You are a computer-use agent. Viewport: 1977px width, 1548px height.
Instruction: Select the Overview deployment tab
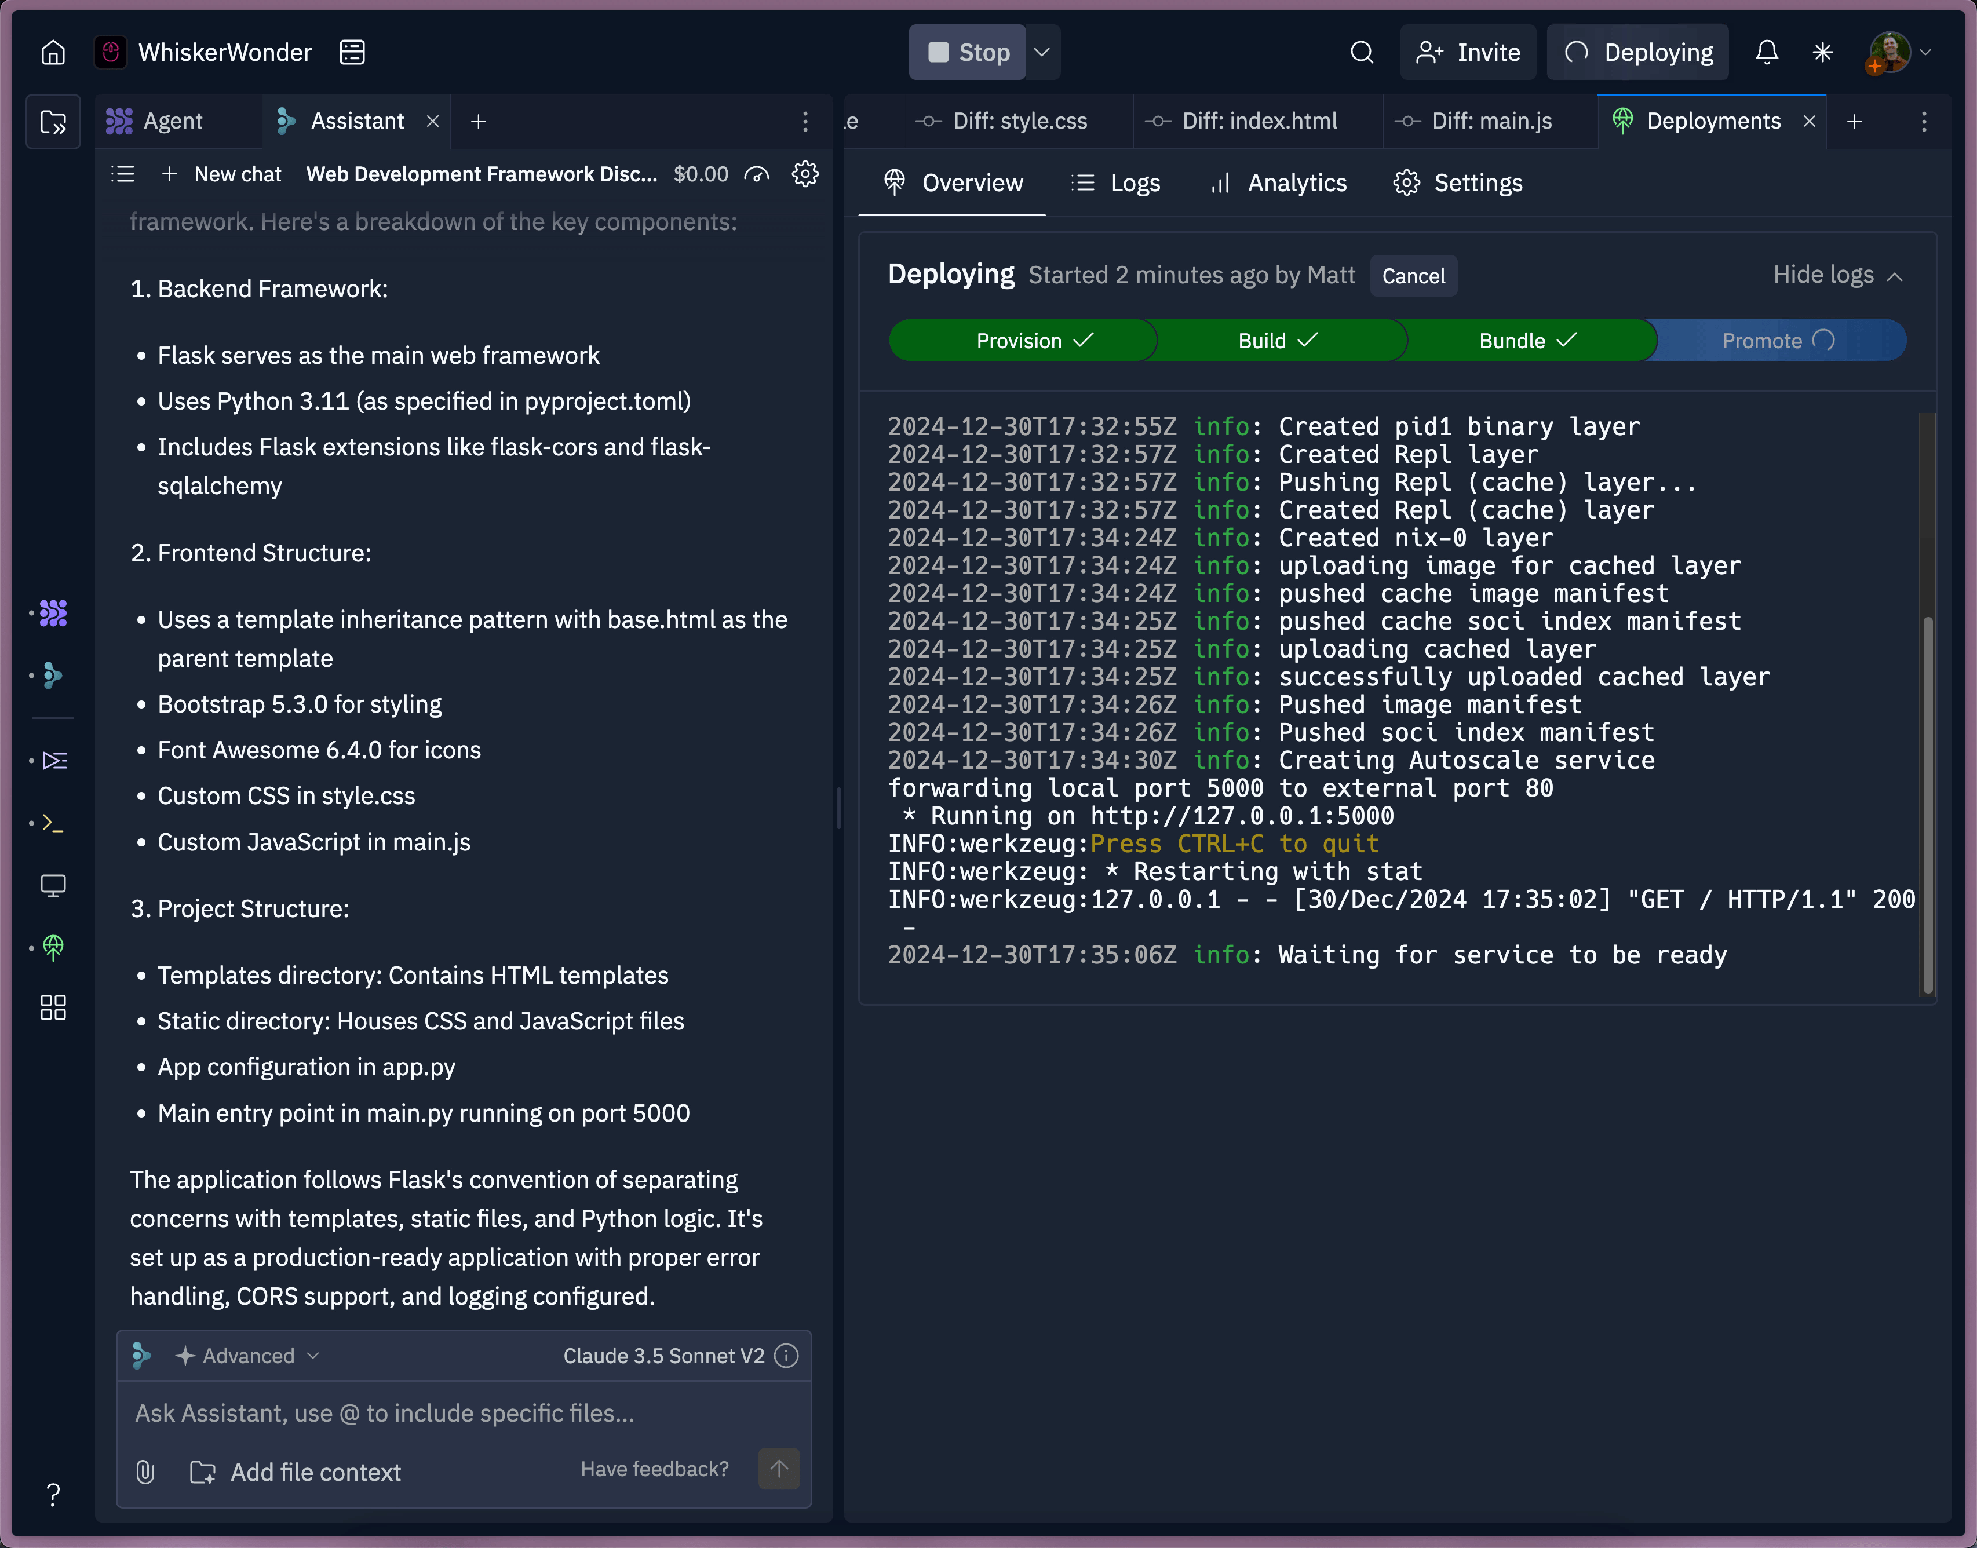pos(953,183)
